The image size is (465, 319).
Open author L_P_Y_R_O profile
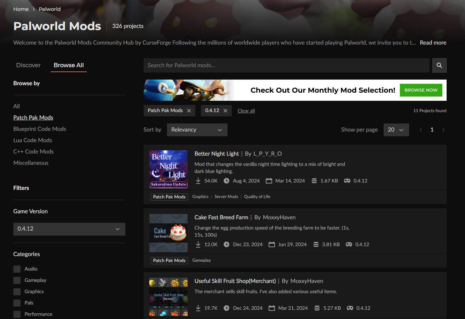point(268,153)
